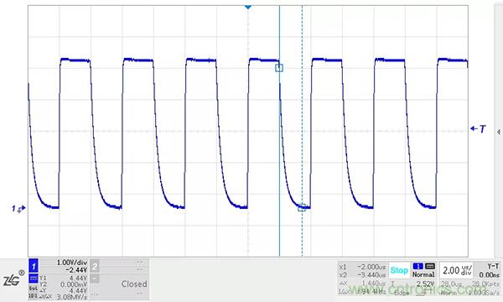Click the trigger position marker atop the grid
Viewport: 503px width, 302px height.
[x=247, y=7]
